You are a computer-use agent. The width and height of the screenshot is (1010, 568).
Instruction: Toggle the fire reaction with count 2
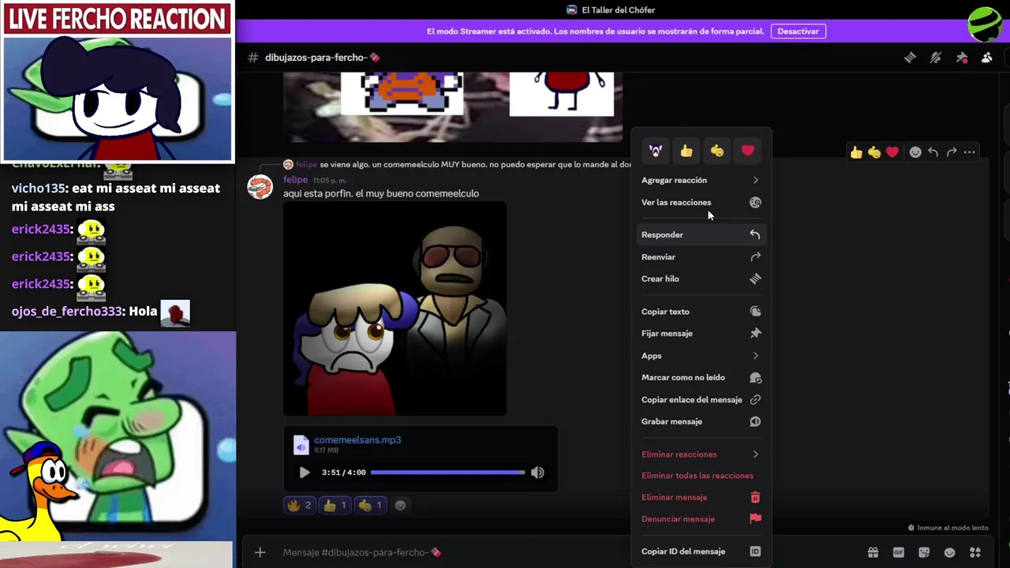tap(300, 506)
